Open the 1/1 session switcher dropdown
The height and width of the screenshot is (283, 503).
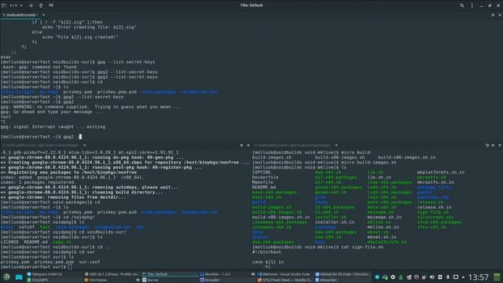point(16,6)
